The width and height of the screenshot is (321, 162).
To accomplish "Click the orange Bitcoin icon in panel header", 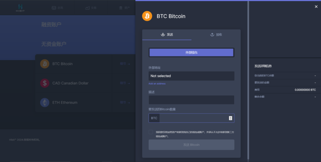I will point(147,16).
